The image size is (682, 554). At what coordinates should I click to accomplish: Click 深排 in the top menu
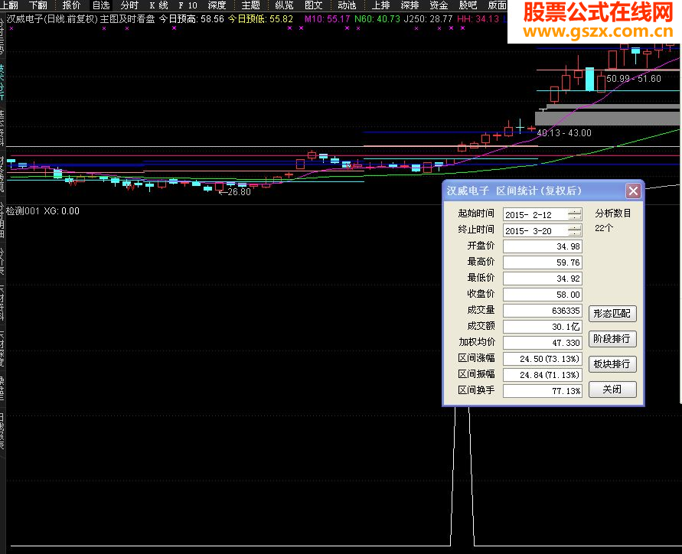[410, 5]
